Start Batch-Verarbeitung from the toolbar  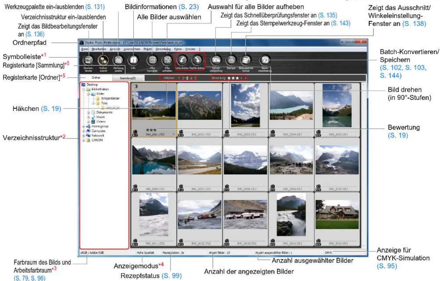[x=264, y=60]
